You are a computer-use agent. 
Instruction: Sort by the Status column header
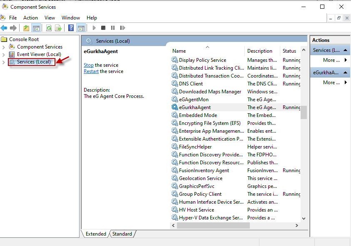click(x=290, y=51)
